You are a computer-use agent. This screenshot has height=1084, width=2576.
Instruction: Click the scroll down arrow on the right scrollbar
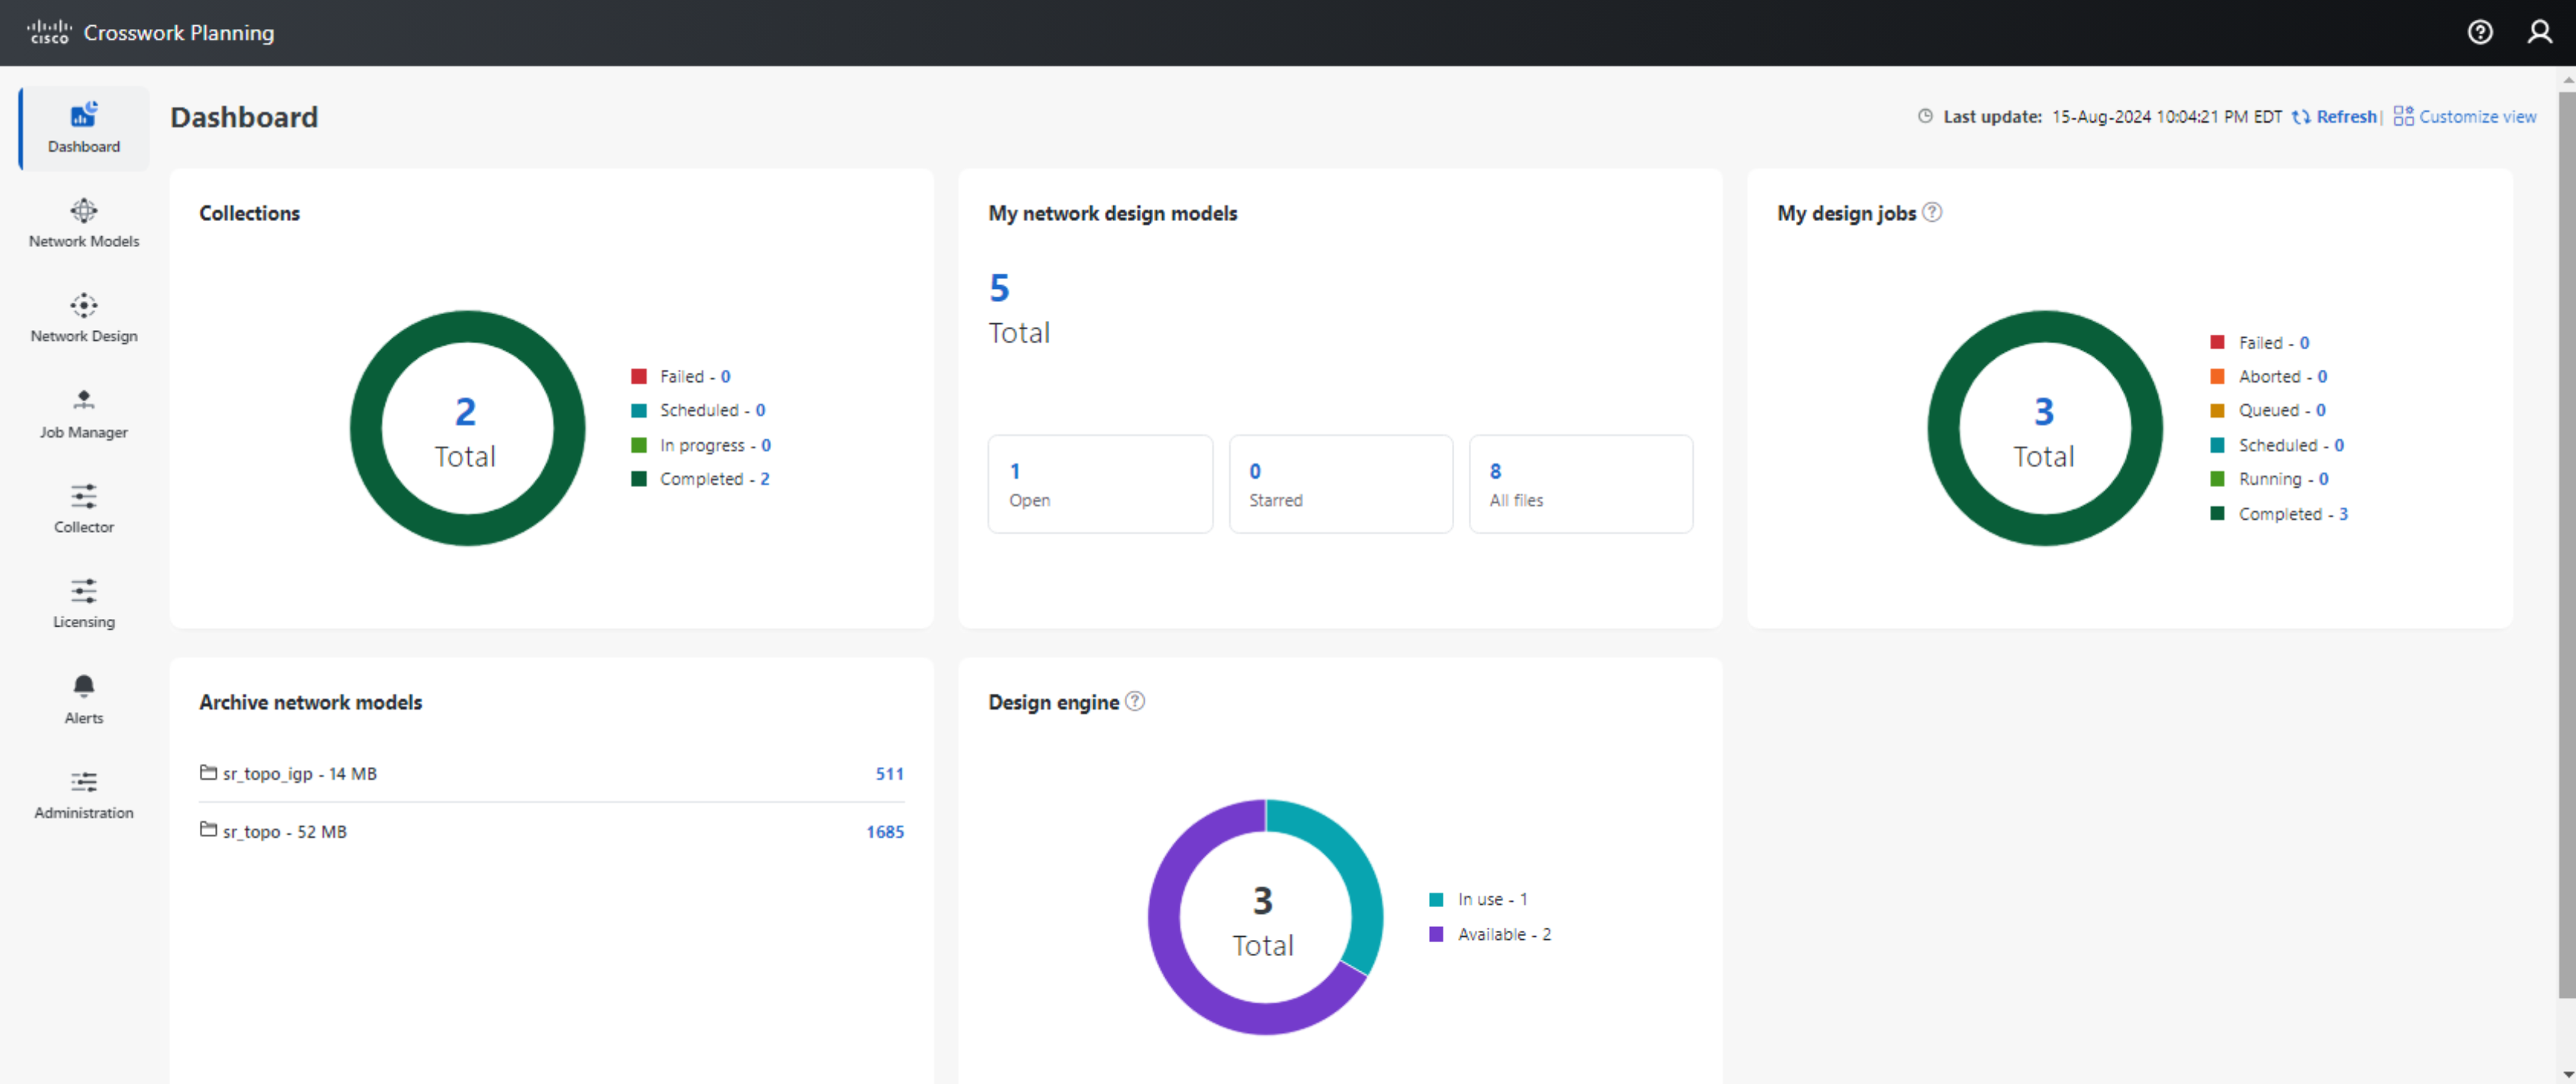pos(2567,1075)
